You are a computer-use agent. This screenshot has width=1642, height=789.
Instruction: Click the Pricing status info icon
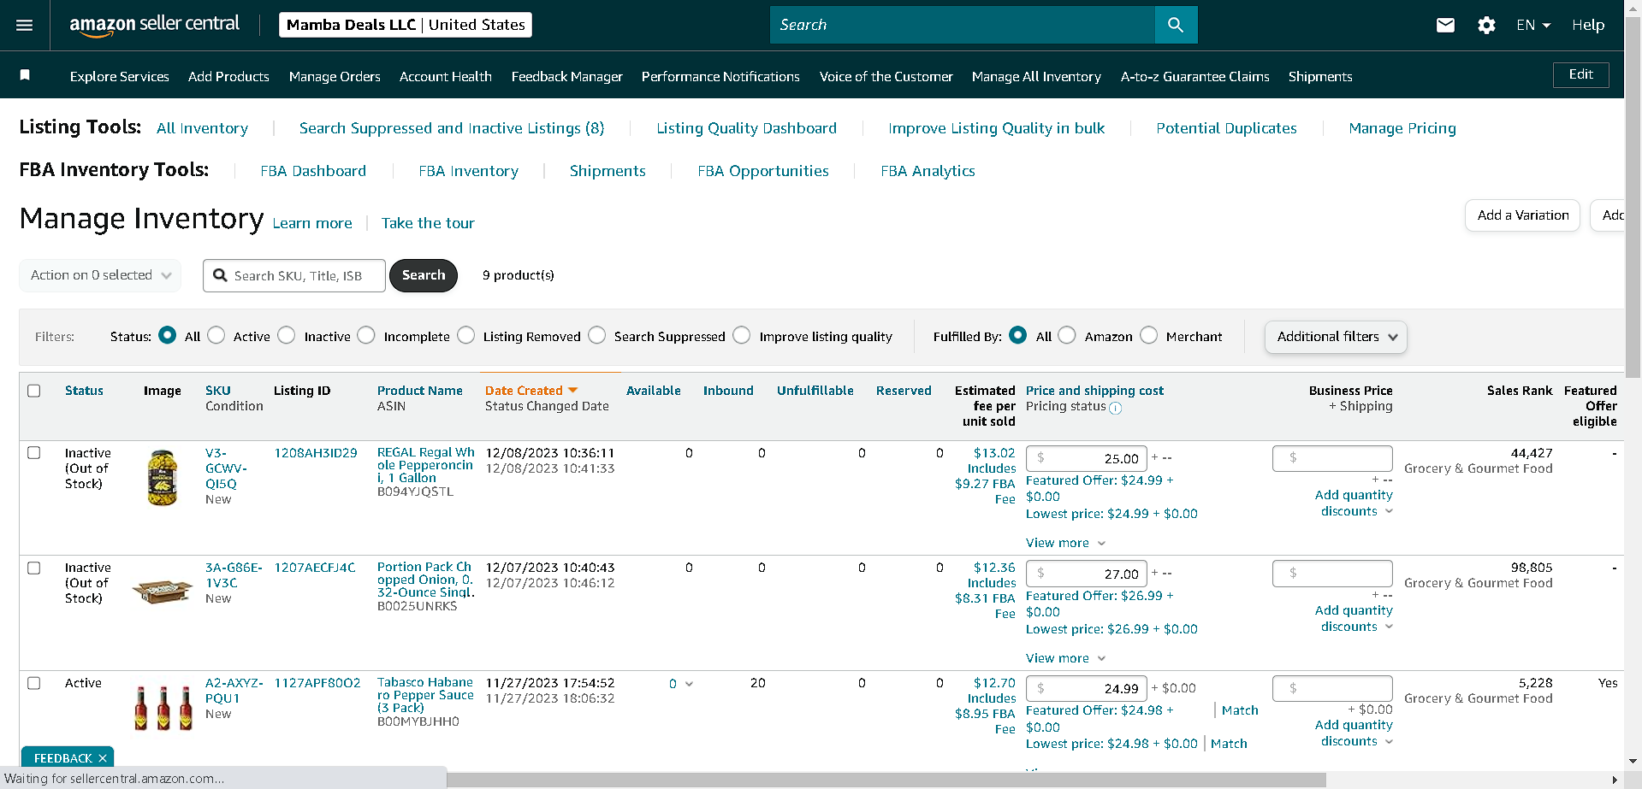point(1116,409)
